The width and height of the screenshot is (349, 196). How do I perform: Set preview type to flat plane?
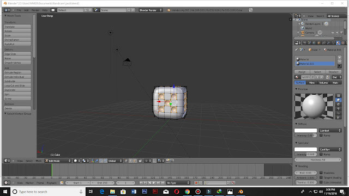point(338,96)
